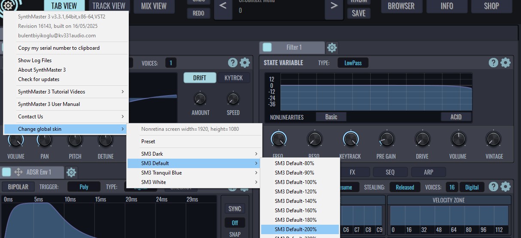Open the BROWSER
The image size is (521, 238).
point(401,6)
